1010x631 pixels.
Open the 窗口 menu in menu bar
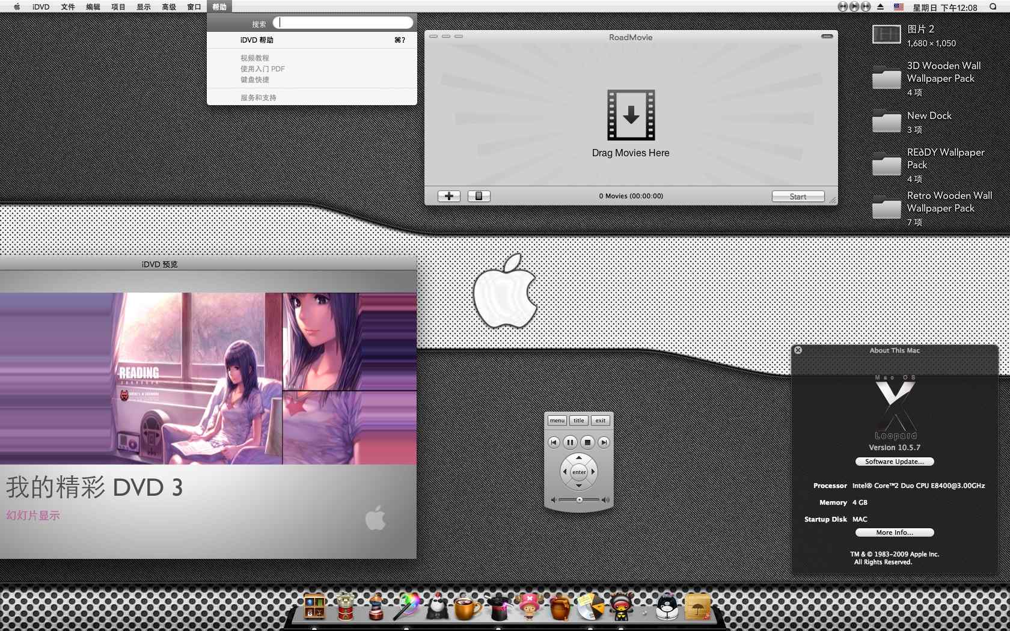[x=194, y=7]
